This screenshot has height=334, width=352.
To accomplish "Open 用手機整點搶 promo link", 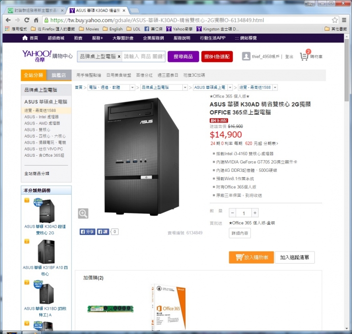I will tap(88, 75).
